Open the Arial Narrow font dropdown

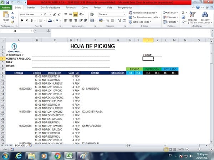point(41,15)
